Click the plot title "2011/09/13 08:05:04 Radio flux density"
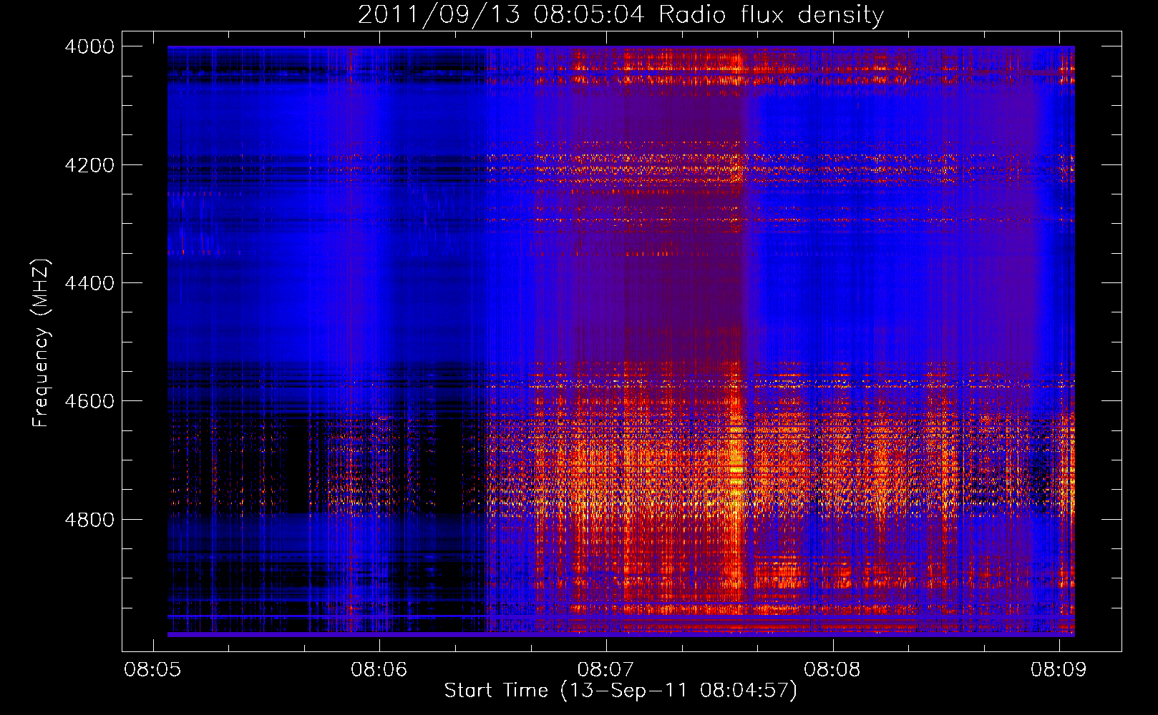The height and width of the screenshot is (715, 1158). click(x=621, y=15)
